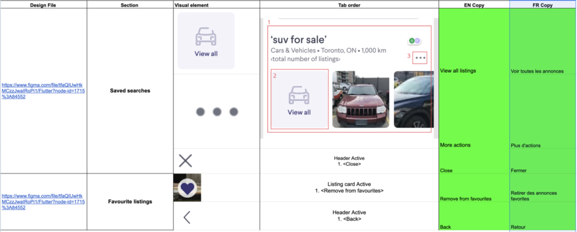Click the ellipsis icon marked 3 in the mockup
The width and height of the screenshot is (577, 232).
(420, 58)
